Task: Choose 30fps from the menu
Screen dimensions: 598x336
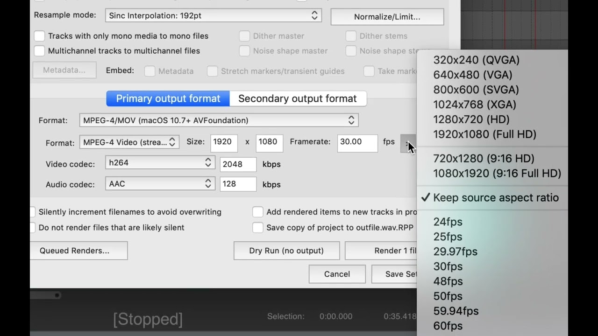Action: click(x=492, y=266)
